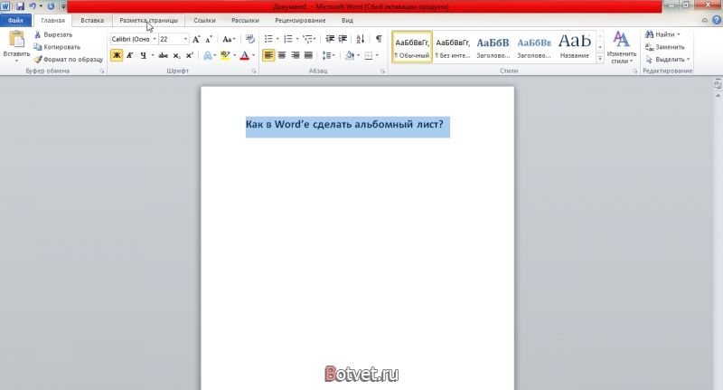The width and height of the screenshot is (723, 390).
Task: Open the Буфер обмена dialog launcher
Action: (x=102, y=71)
